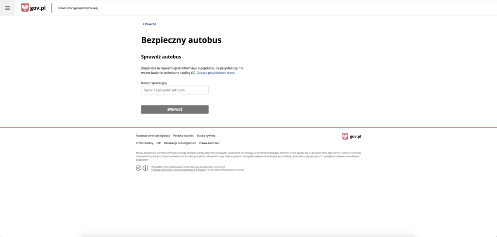Open Deklaracja o dostępności link
Screen dimensions: 497x237
pyautogui.click(x=180, y=143)
